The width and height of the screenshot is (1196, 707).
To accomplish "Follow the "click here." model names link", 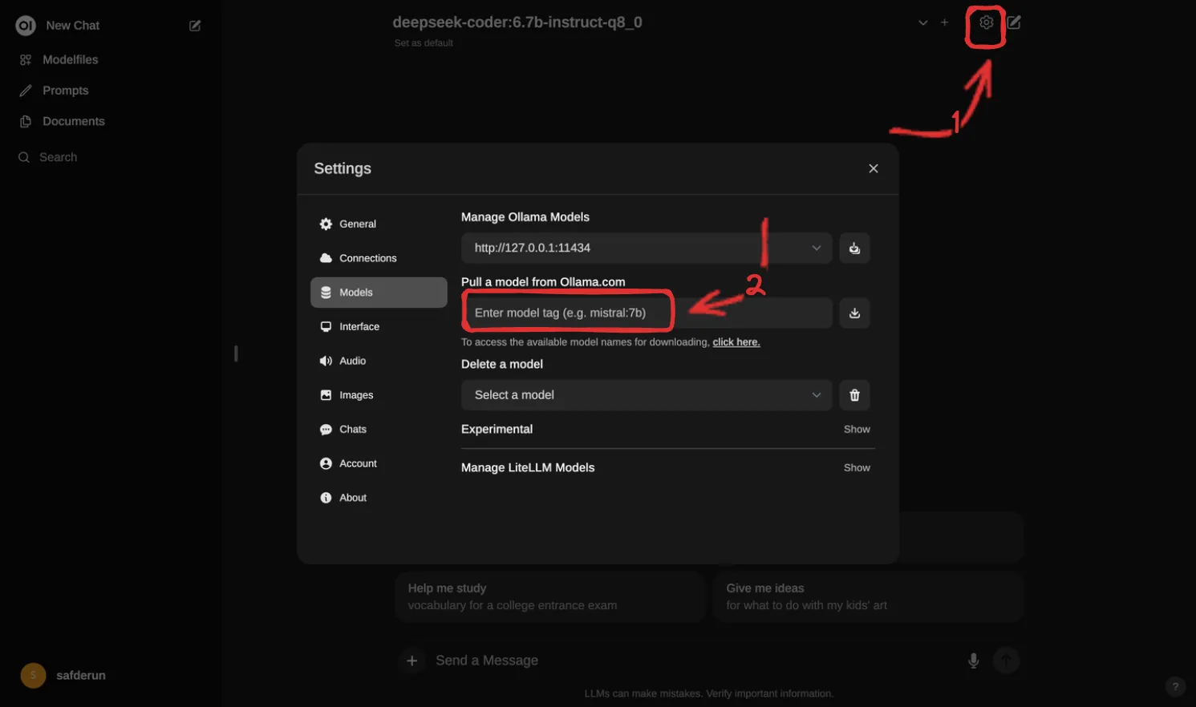I will (x=736, y=342).
